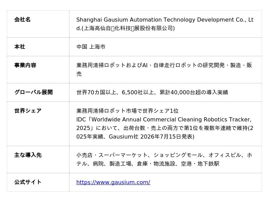
Task: Click the 小売店・スーパーマーケット text line
Action: tap(164, 155)
